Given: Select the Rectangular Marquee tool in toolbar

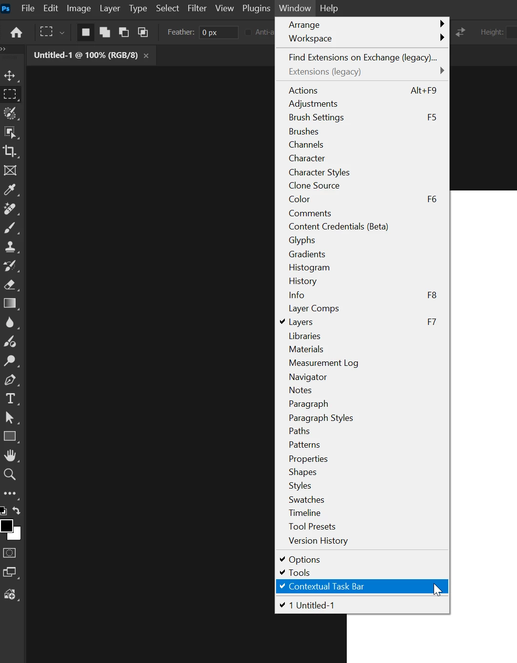Looking at the screenshot, I should (10, 94).
